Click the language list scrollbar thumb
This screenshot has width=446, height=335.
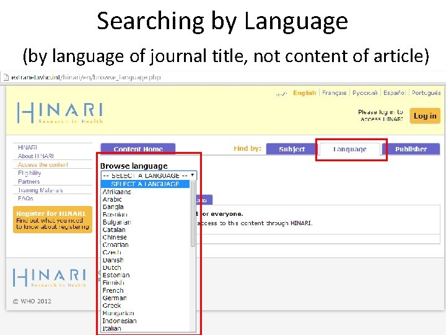pyautogui.click(x=193, y=213)
